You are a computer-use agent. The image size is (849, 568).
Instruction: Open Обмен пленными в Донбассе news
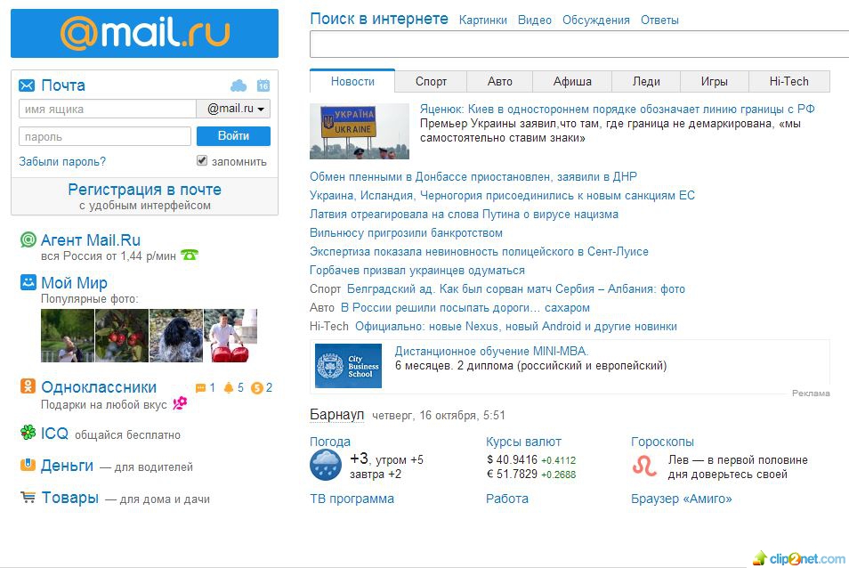click(x=473, y=176)
